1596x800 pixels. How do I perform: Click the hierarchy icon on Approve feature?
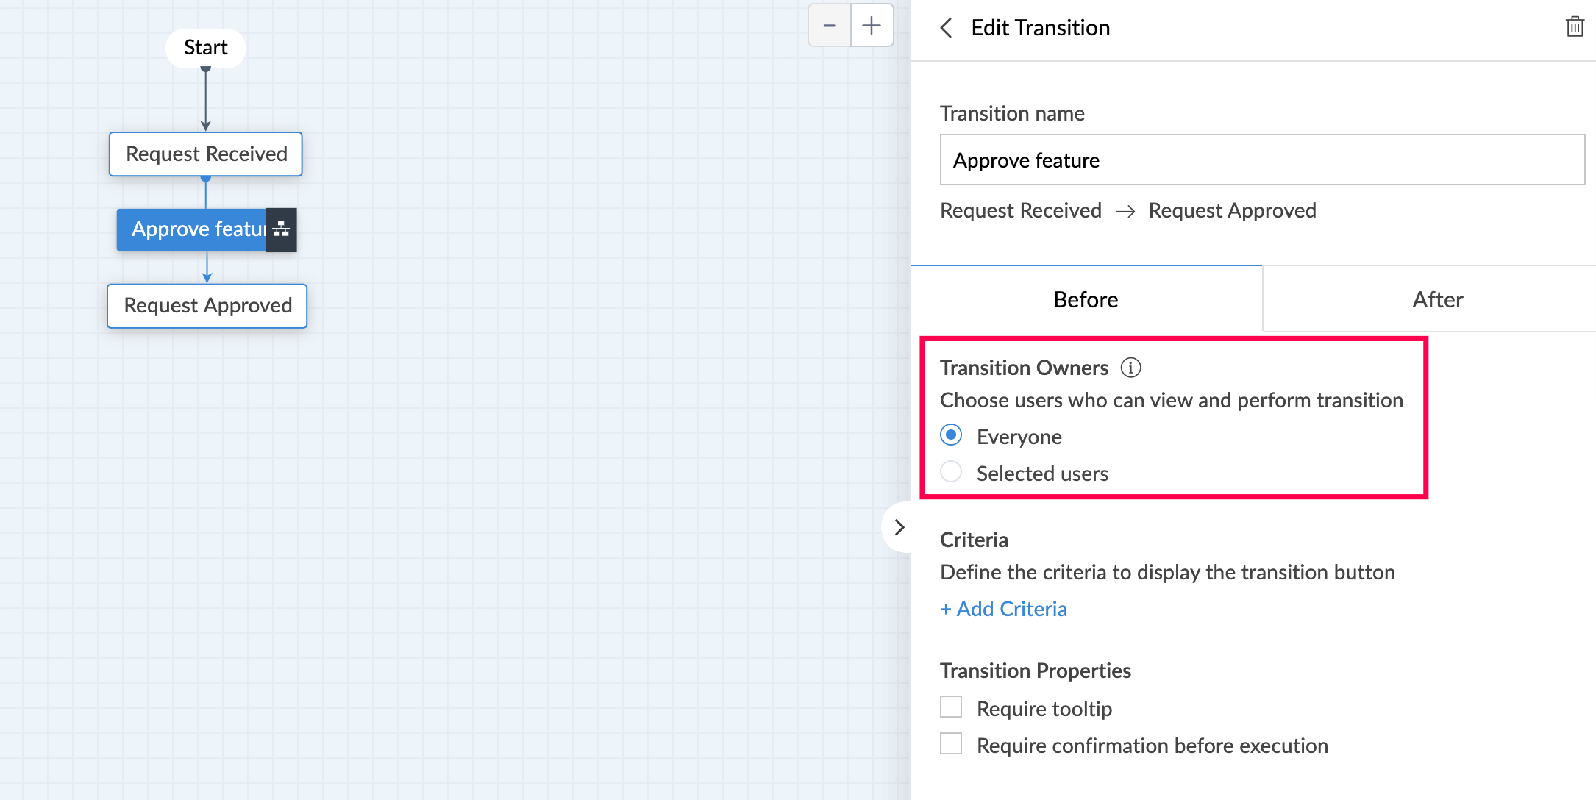point(281,229)
